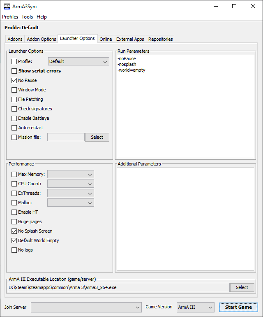Open the CPU Count dropdown
263x317 pixels.
[71, 184]
